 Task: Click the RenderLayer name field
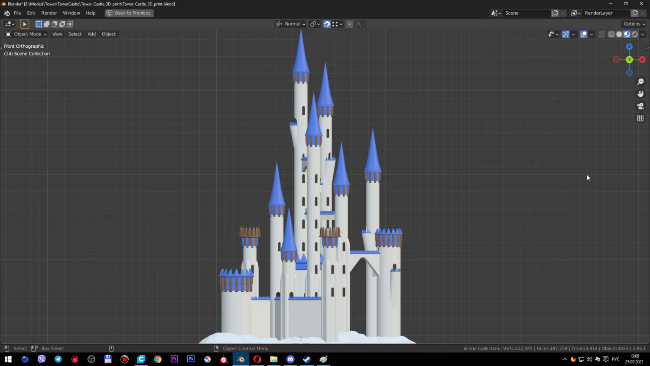coord(606,13)
